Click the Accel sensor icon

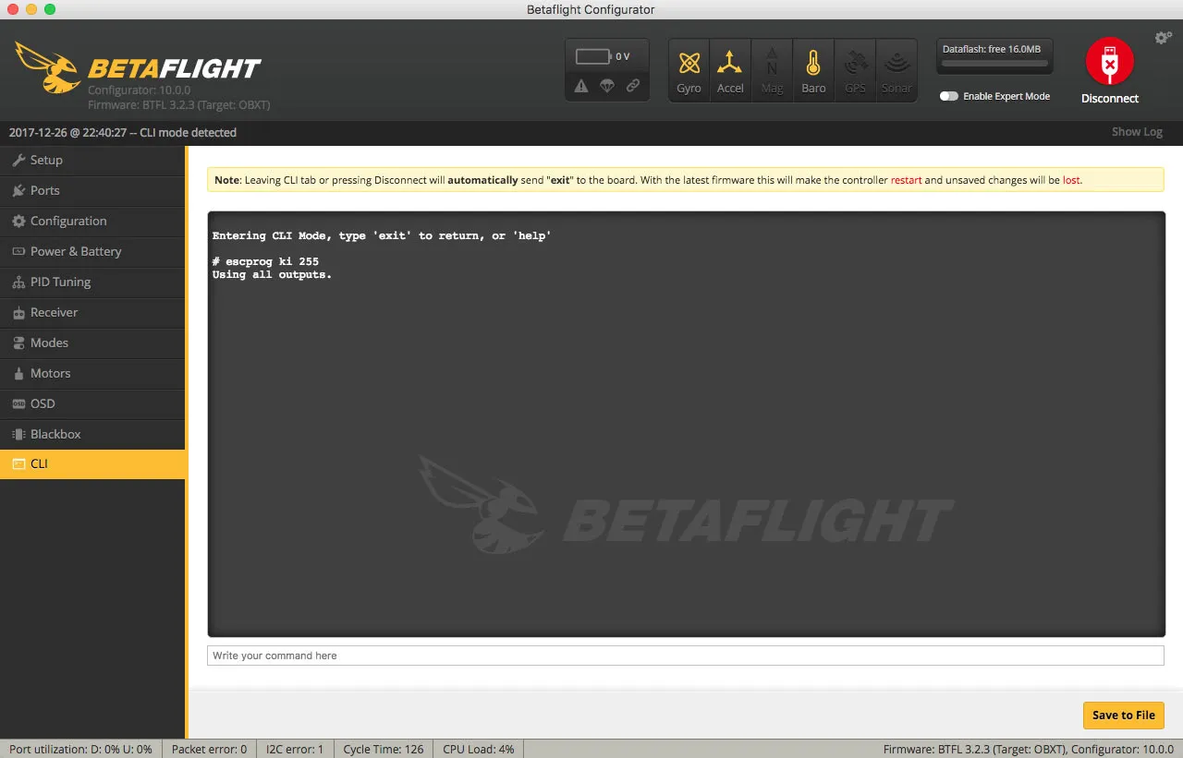(730, 64)
